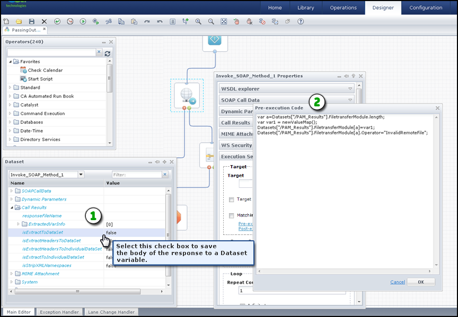Collapse the Call Results dataset node
458x317 pixels.
(x=11, y=208)
